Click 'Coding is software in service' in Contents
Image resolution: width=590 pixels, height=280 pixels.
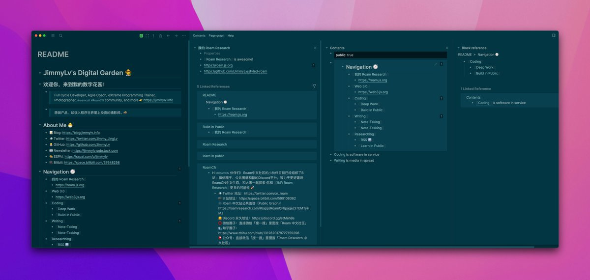[x=356, y=154]
